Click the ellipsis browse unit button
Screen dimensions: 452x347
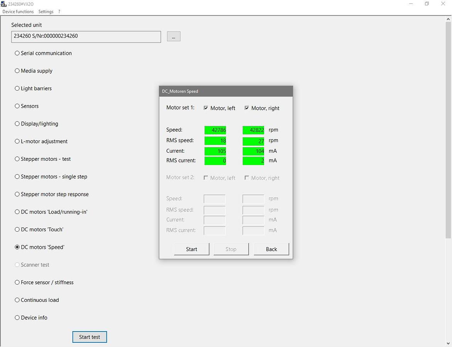[x=174, y=37]
